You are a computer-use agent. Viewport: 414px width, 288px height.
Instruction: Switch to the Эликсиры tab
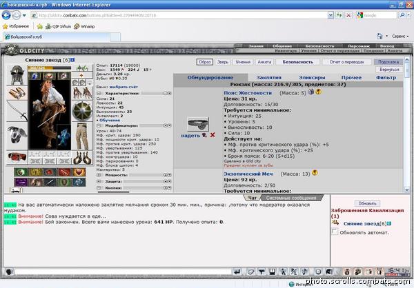coord(312,78)
